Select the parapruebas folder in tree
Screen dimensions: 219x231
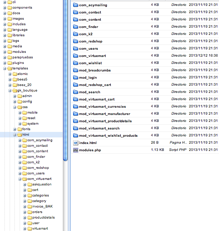(x=23, y=57)
